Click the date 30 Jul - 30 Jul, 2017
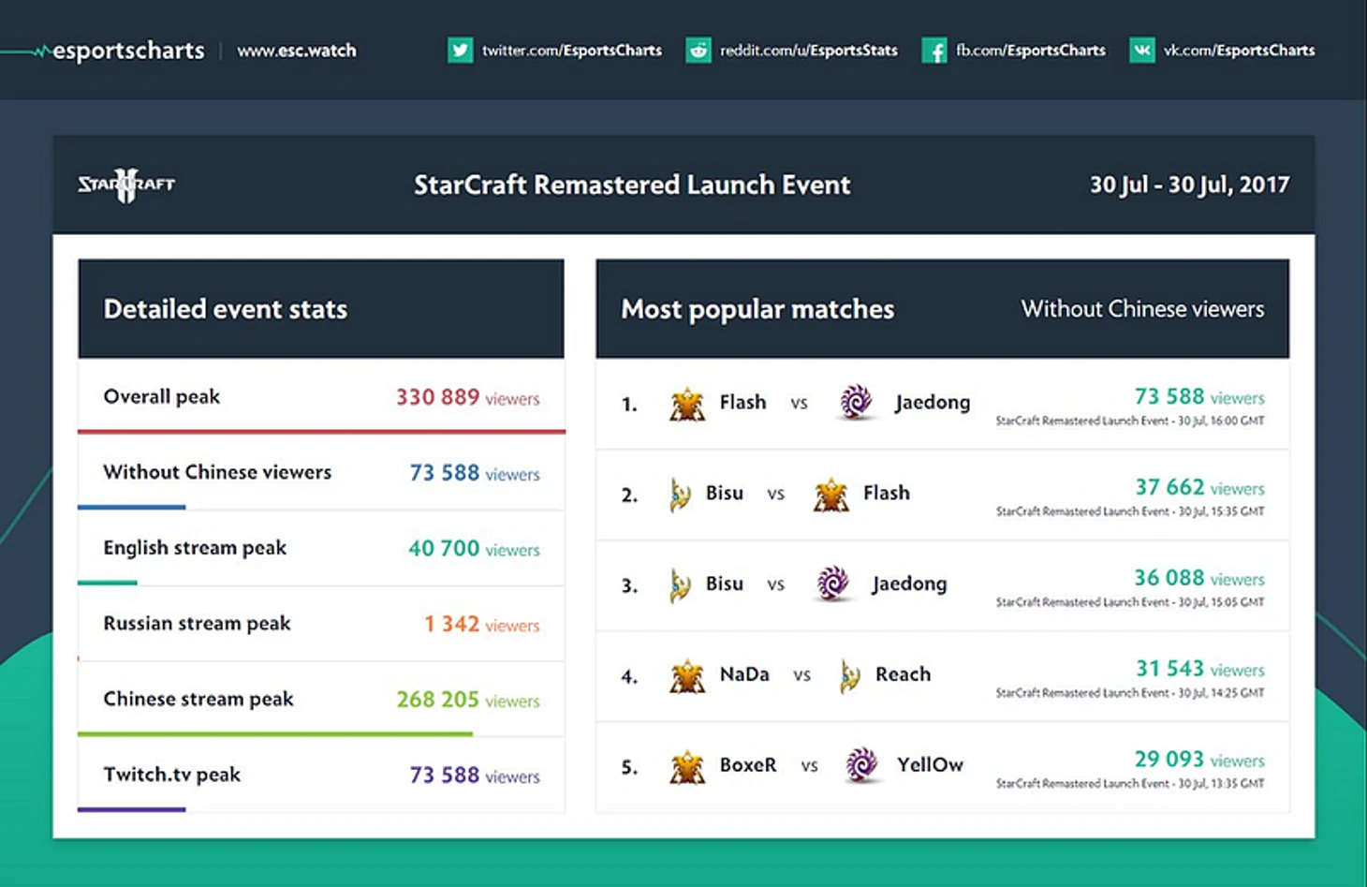Screen dimensions: 1367x887 [x=1189, y=185]
